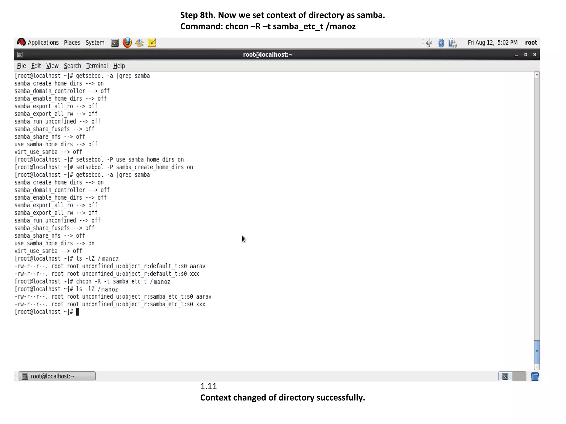Click the volume speaker icon
Image resolution: width=566 pixels, height=424 pixels.
pos(429,43)
